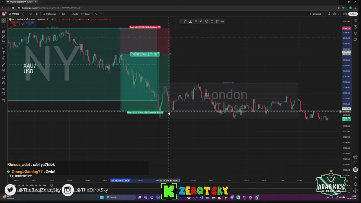Open chart settings in top bar
The width and height of the screenshot is (361, 203).
click(334, 14)
